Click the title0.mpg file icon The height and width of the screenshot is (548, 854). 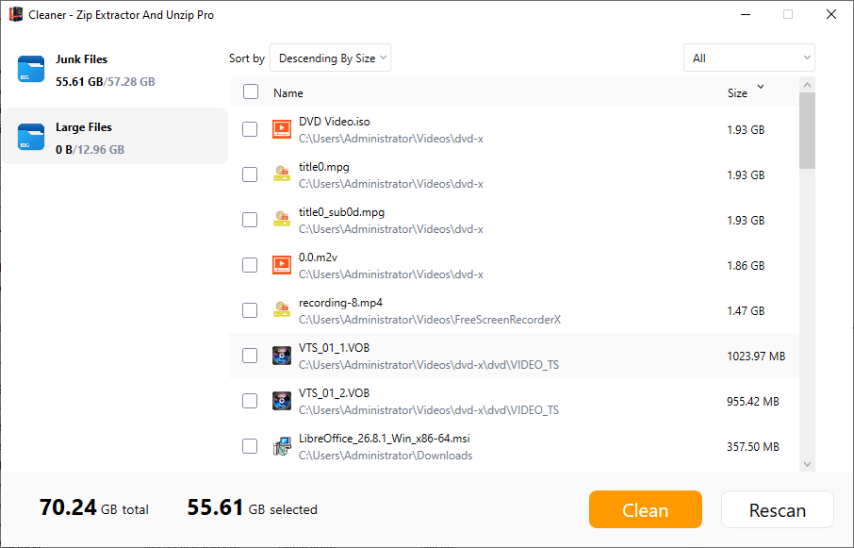(282, 174)
